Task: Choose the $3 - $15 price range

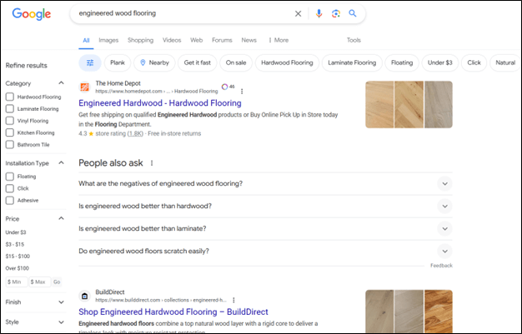Action: tap(15, 244)
